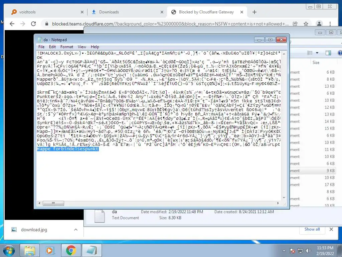
Task: Open Notepad View menu
Action: (82, 47)
